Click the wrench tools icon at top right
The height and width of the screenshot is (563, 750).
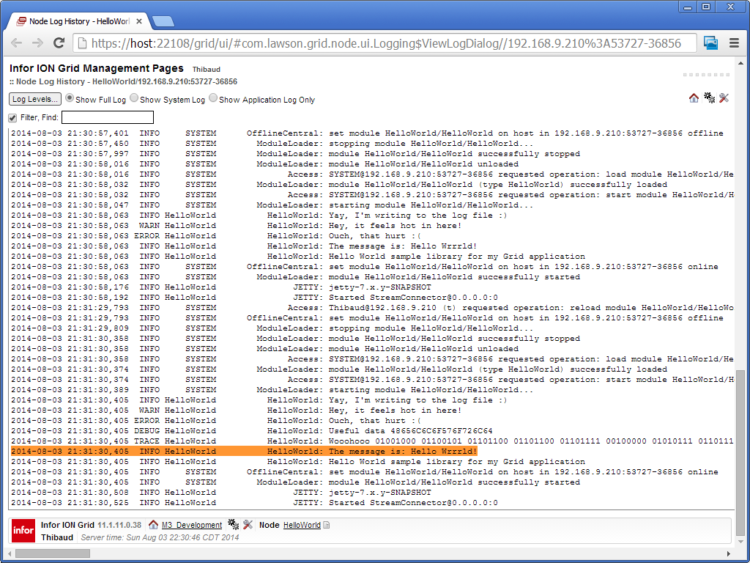pos(724,98)
